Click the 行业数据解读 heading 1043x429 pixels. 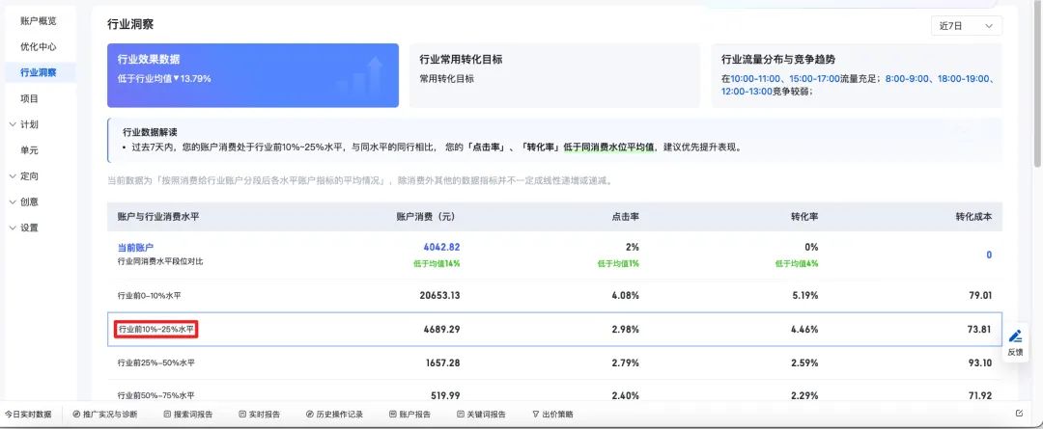tap(151, 133)
